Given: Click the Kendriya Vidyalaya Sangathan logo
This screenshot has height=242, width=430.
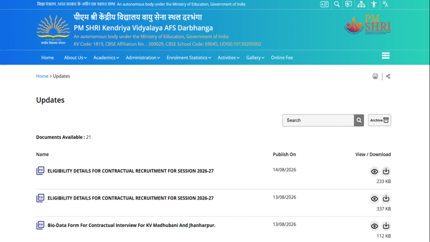Looking at the screenshot, I should [53, 30].
